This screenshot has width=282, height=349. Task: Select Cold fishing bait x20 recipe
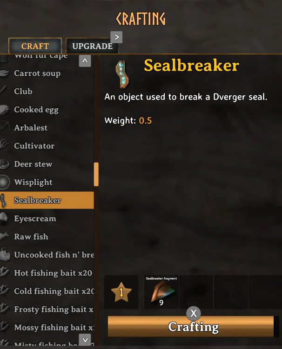click(x=47, y=291)
